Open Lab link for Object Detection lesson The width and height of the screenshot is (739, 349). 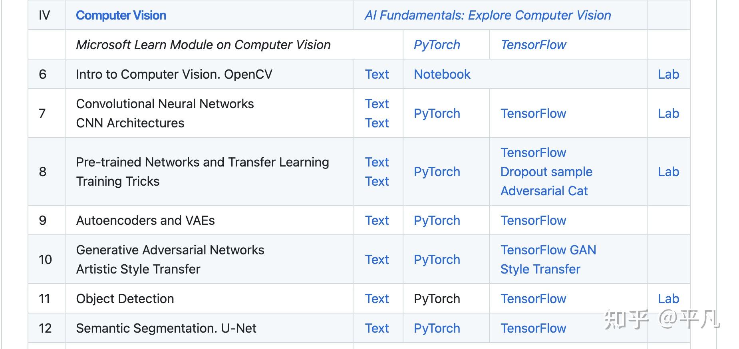pos(668,299)
